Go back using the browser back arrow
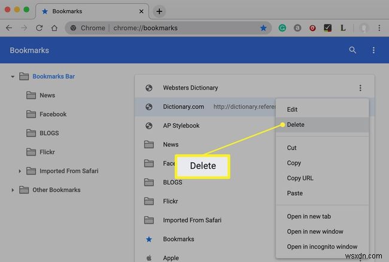Screen dimensions: 389x262 (x=9, y=28)
